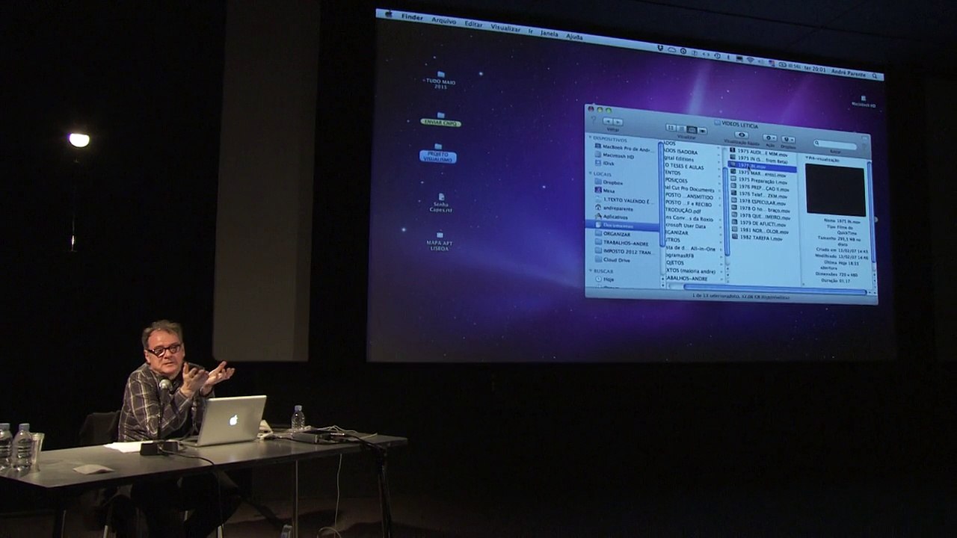
Task: Open Dropbox in Finder sidebar
Action: point(609,182)
